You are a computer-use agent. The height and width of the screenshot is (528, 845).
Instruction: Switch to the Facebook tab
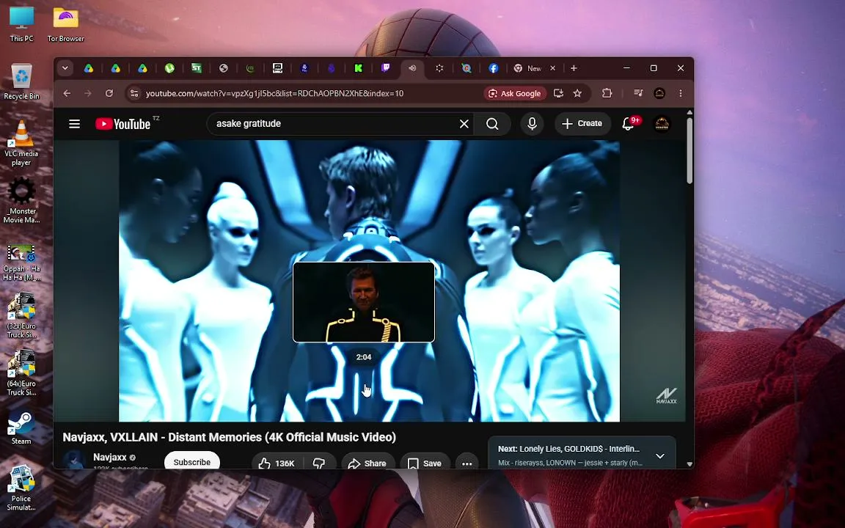[493, 68]
